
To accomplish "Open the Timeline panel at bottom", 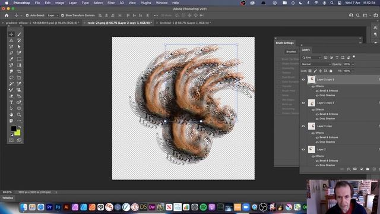I will click(x=8, y=198).
